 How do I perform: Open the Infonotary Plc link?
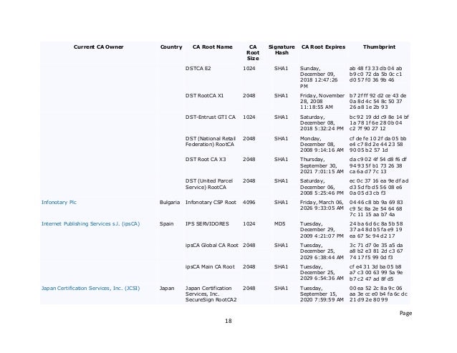pos(59,202)
